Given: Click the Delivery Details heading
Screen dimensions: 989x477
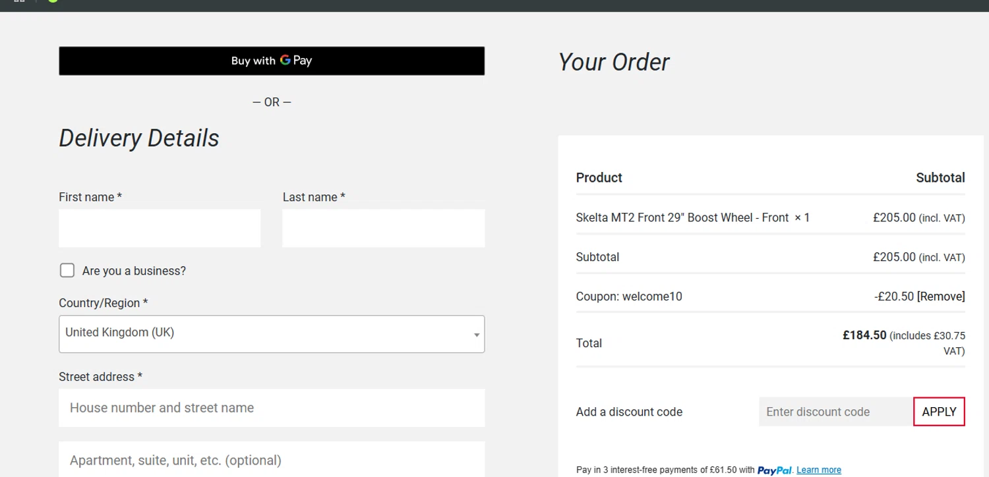Looking at the screenshot, I should pos(139,138).
